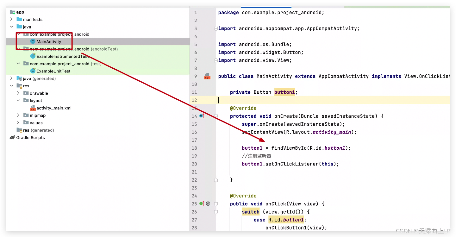
Task: Click highlighted button1 on line 11
Action: (x=284, y=92)
